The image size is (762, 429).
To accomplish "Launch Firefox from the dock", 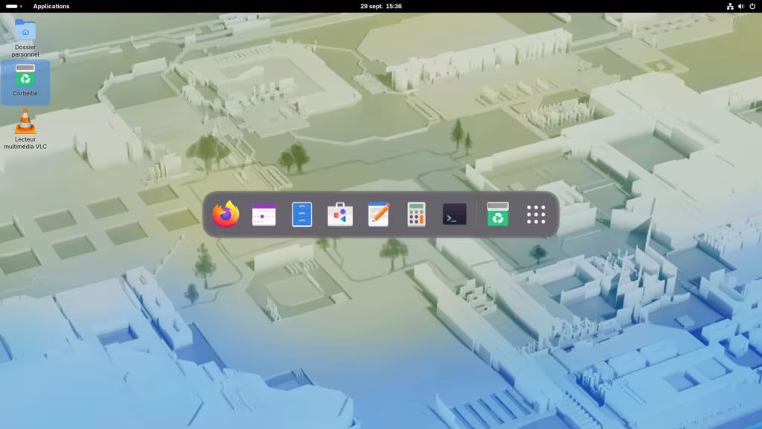I will [225, 214].
